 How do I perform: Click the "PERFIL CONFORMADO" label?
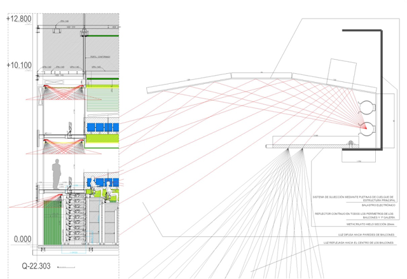pyautogui.click(x=100, y=57)
